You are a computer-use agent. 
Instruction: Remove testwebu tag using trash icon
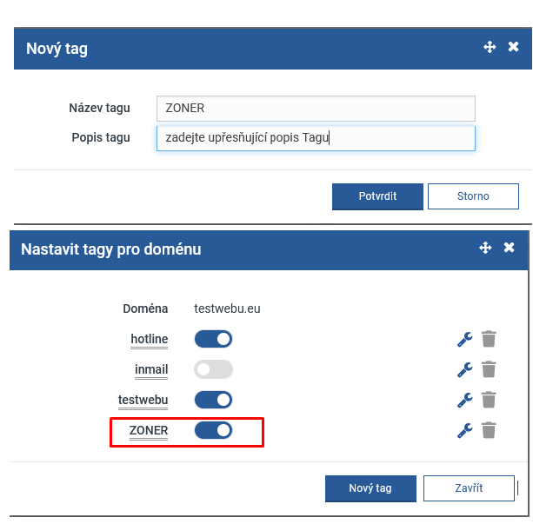(x=490, y=400)
